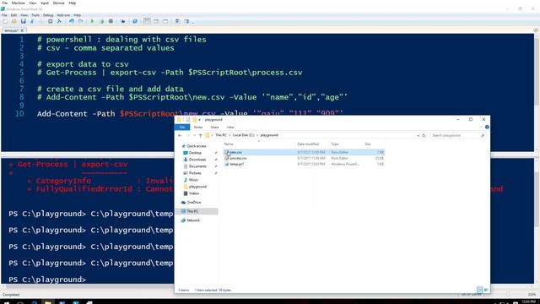540x304 pixels.
Task: Select Pictures in navigation pane
Action: 192,173
